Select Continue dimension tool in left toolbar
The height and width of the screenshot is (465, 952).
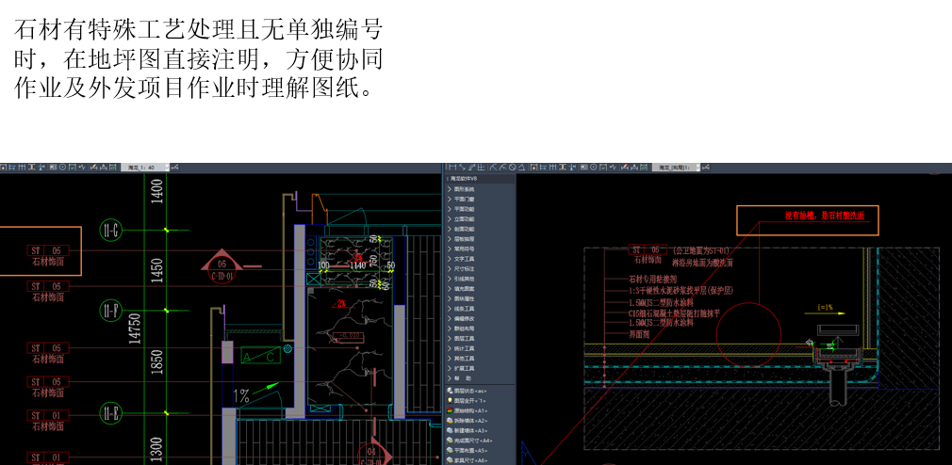[x=22, y=168]
